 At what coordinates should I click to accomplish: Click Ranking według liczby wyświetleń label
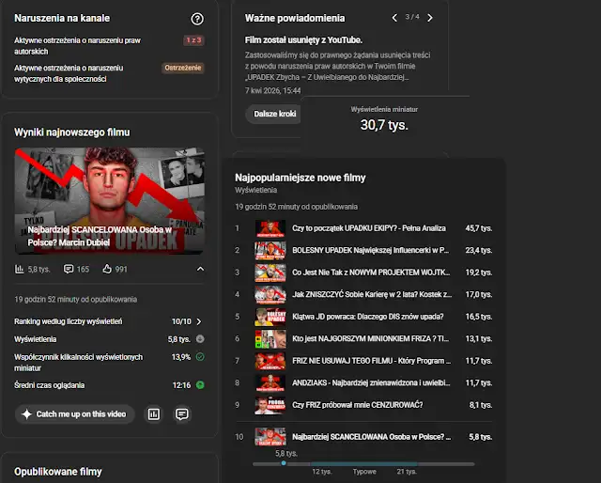click(69, 321)
